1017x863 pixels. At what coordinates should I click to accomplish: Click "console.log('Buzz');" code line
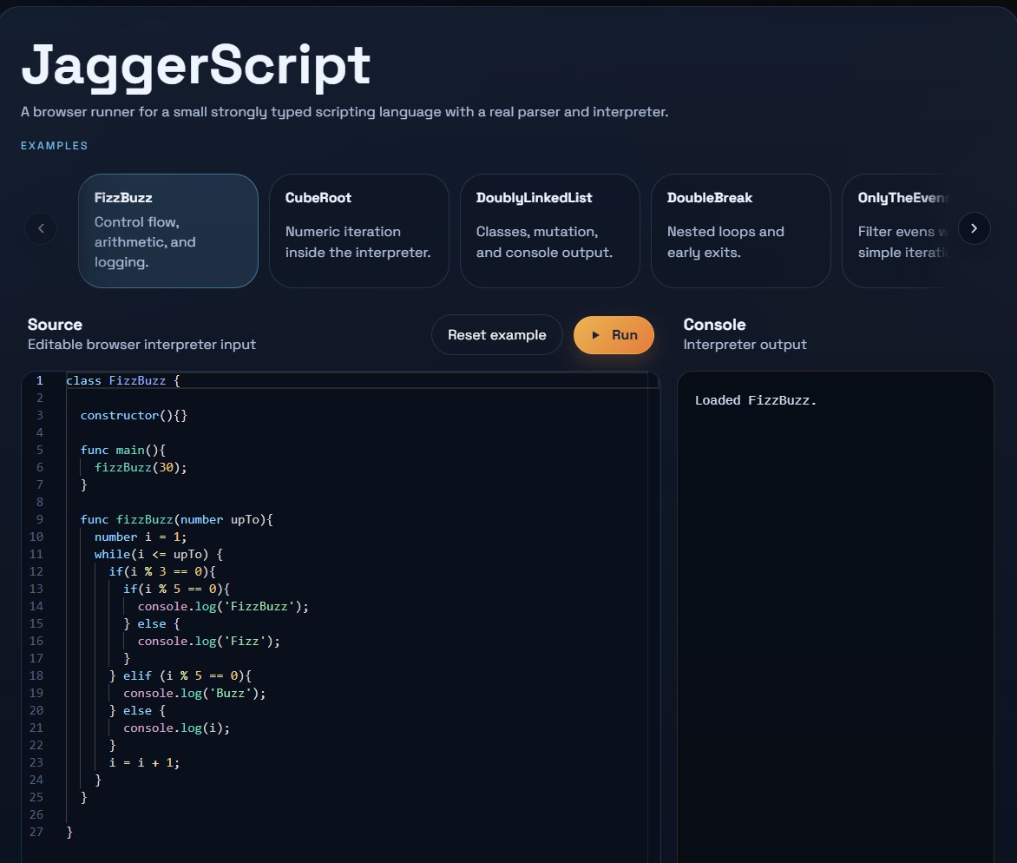coord(194,693)
